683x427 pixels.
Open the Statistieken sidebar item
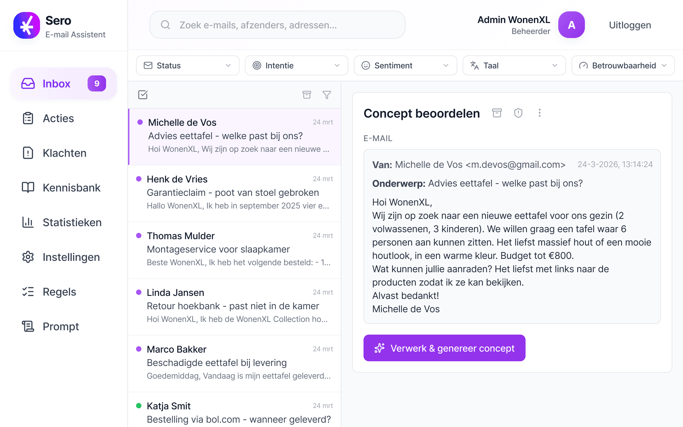72,223
